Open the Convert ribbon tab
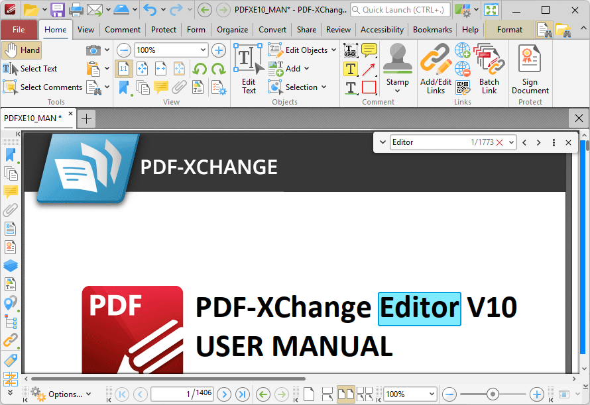590x405 pixels. click(x=272, y=30)
